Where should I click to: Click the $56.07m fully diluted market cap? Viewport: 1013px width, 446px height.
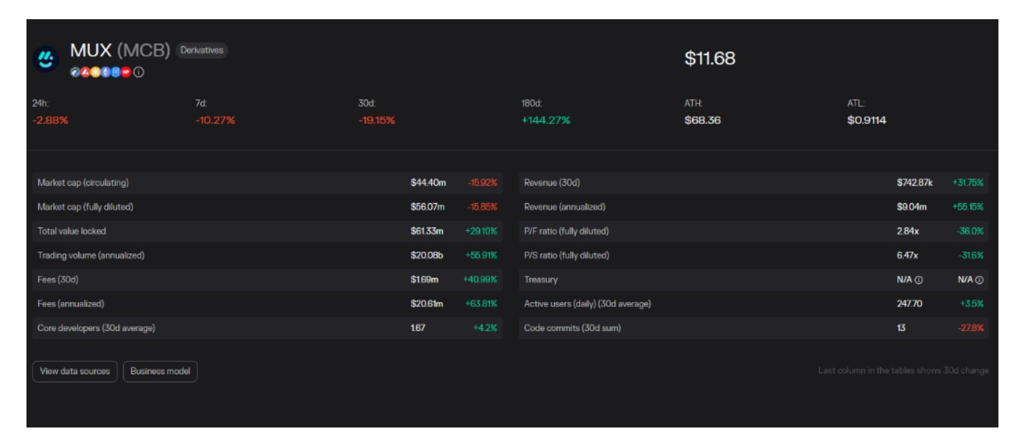coord(428,207)
